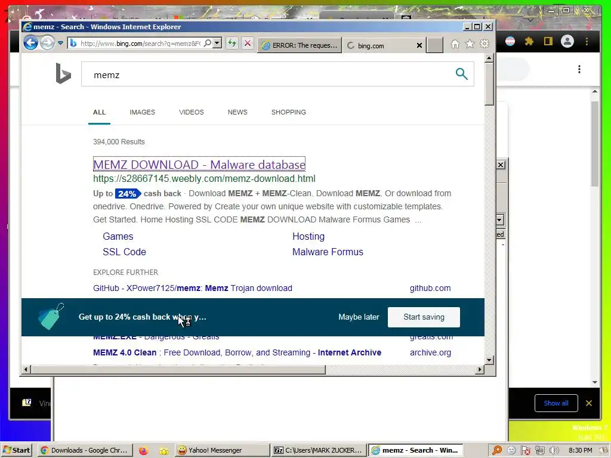Click the IE vertical scrollbar down arrow
Image resolution: width=611 pixels, height=458 pixels.
pos(489,360)
